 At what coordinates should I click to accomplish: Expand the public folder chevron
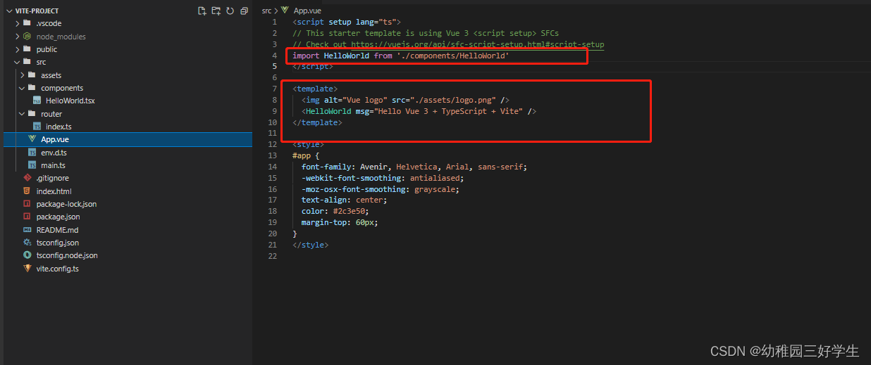(18, 49)
